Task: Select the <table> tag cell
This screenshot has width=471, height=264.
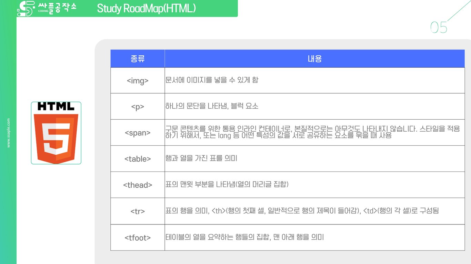Action: [137, 158]
